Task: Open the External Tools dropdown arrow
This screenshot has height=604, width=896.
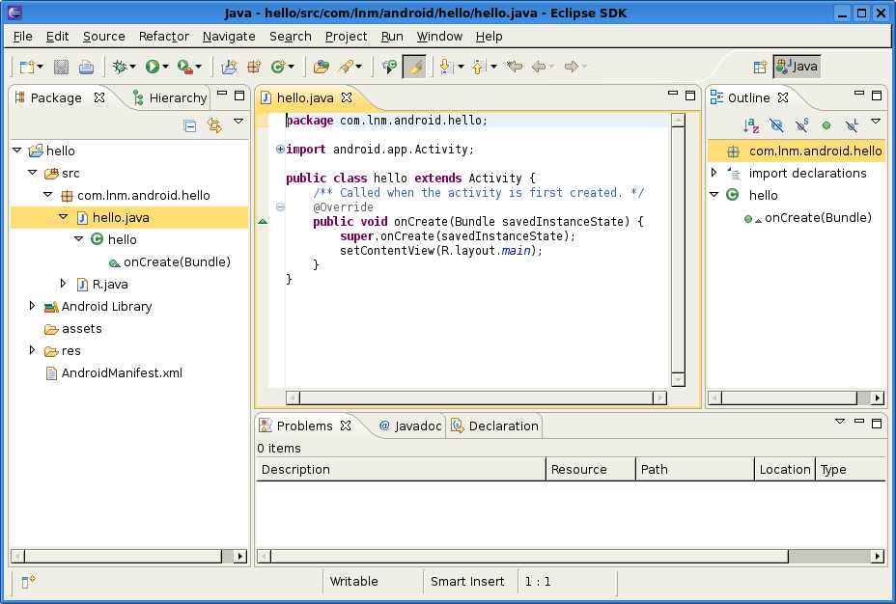Action: (198, 67)
